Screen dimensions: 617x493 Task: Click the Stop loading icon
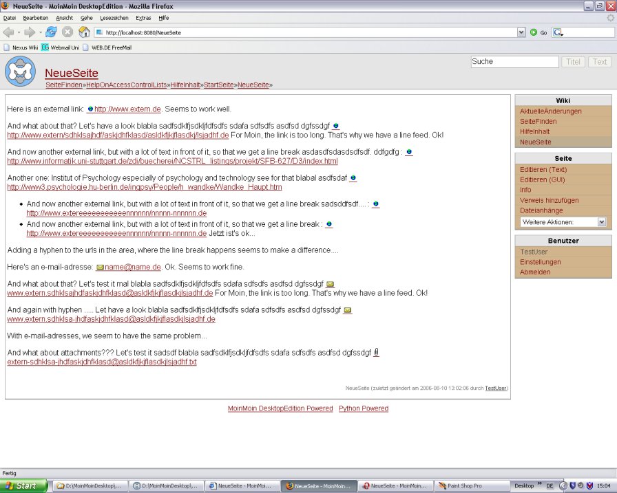67,32
